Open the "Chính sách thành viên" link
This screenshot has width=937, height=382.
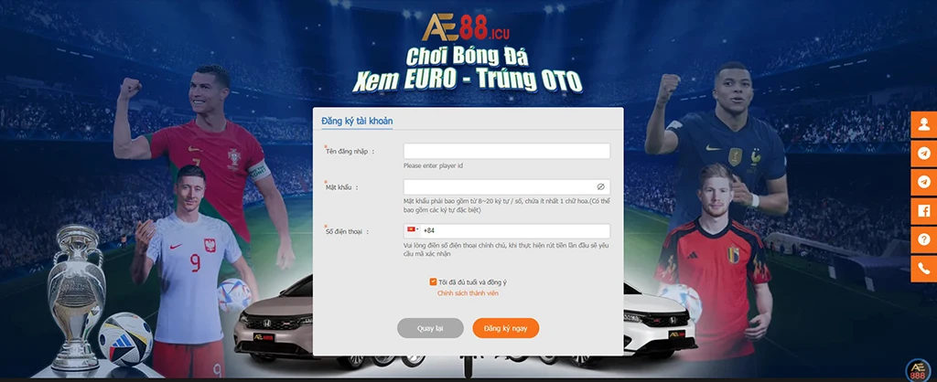[x=468, y=293]
